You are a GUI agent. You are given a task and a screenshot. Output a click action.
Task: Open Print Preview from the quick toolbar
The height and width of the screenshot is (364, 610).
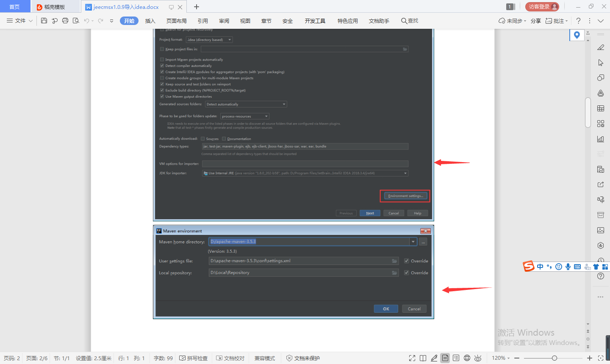76,21
